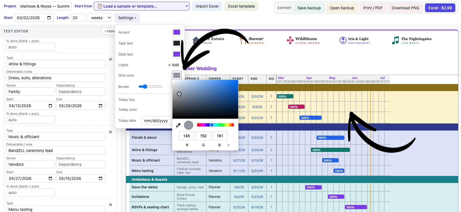The image size is (461, 212).
Task: Click the Wildbloom floral design logo
Action: click(303, 40)
